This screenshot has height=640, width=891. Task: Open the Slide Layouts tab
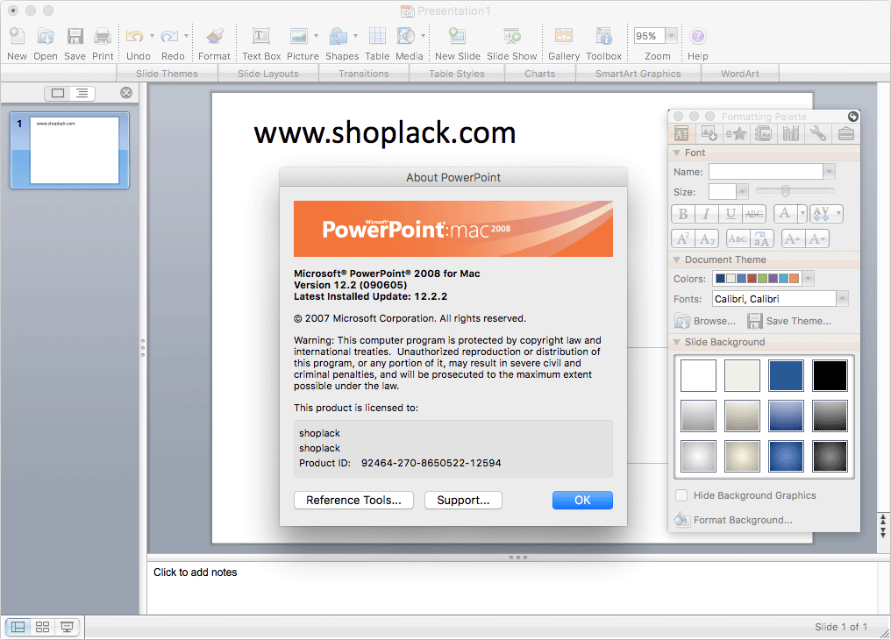268,74
